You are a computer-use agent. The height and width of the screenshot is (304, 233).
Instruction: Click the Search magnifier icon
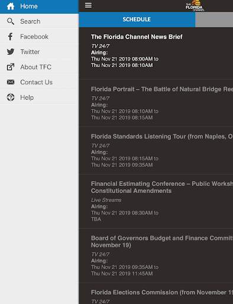(x=11, y=21)
